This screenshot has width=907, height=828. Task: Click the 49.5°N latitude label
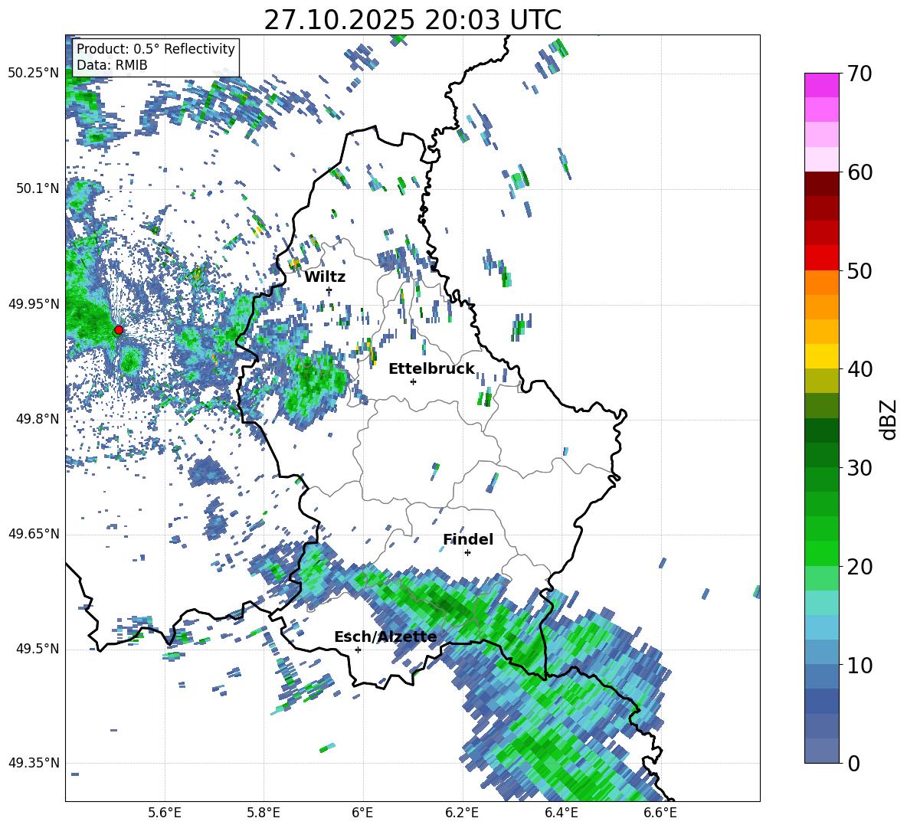[x=38, y=649]
